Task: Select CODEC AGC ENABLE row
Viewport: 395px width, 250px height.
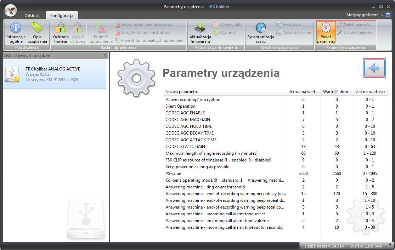Action: (x=275, y=113)
